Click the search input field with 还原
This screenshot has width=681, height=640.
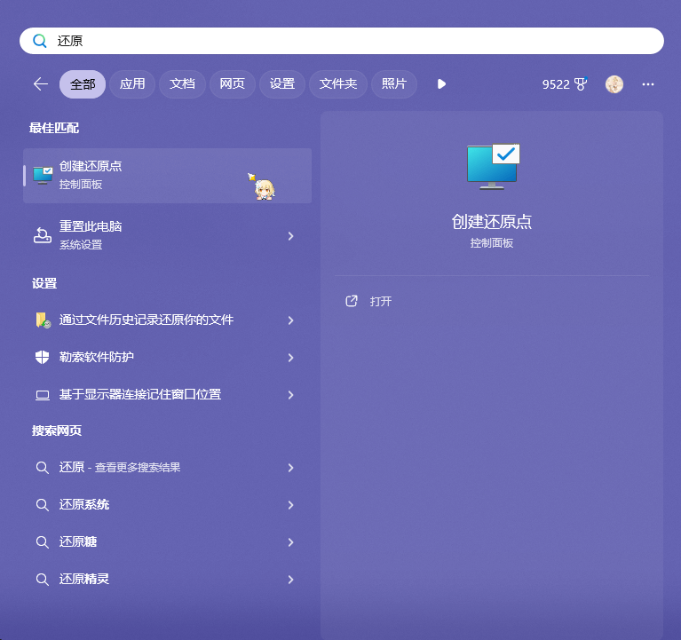pos(355,41)
